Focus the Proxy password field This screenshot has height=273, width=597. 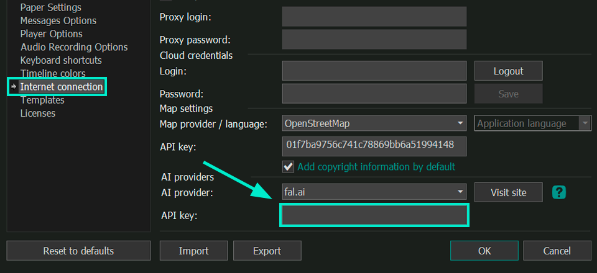coord(374,40)
